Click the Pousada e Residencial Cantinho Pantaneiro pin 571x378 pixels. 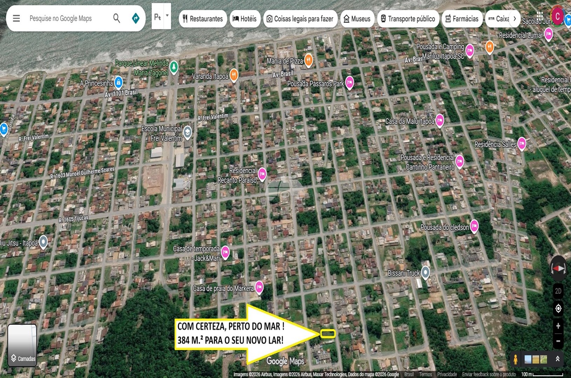[460, 161]
